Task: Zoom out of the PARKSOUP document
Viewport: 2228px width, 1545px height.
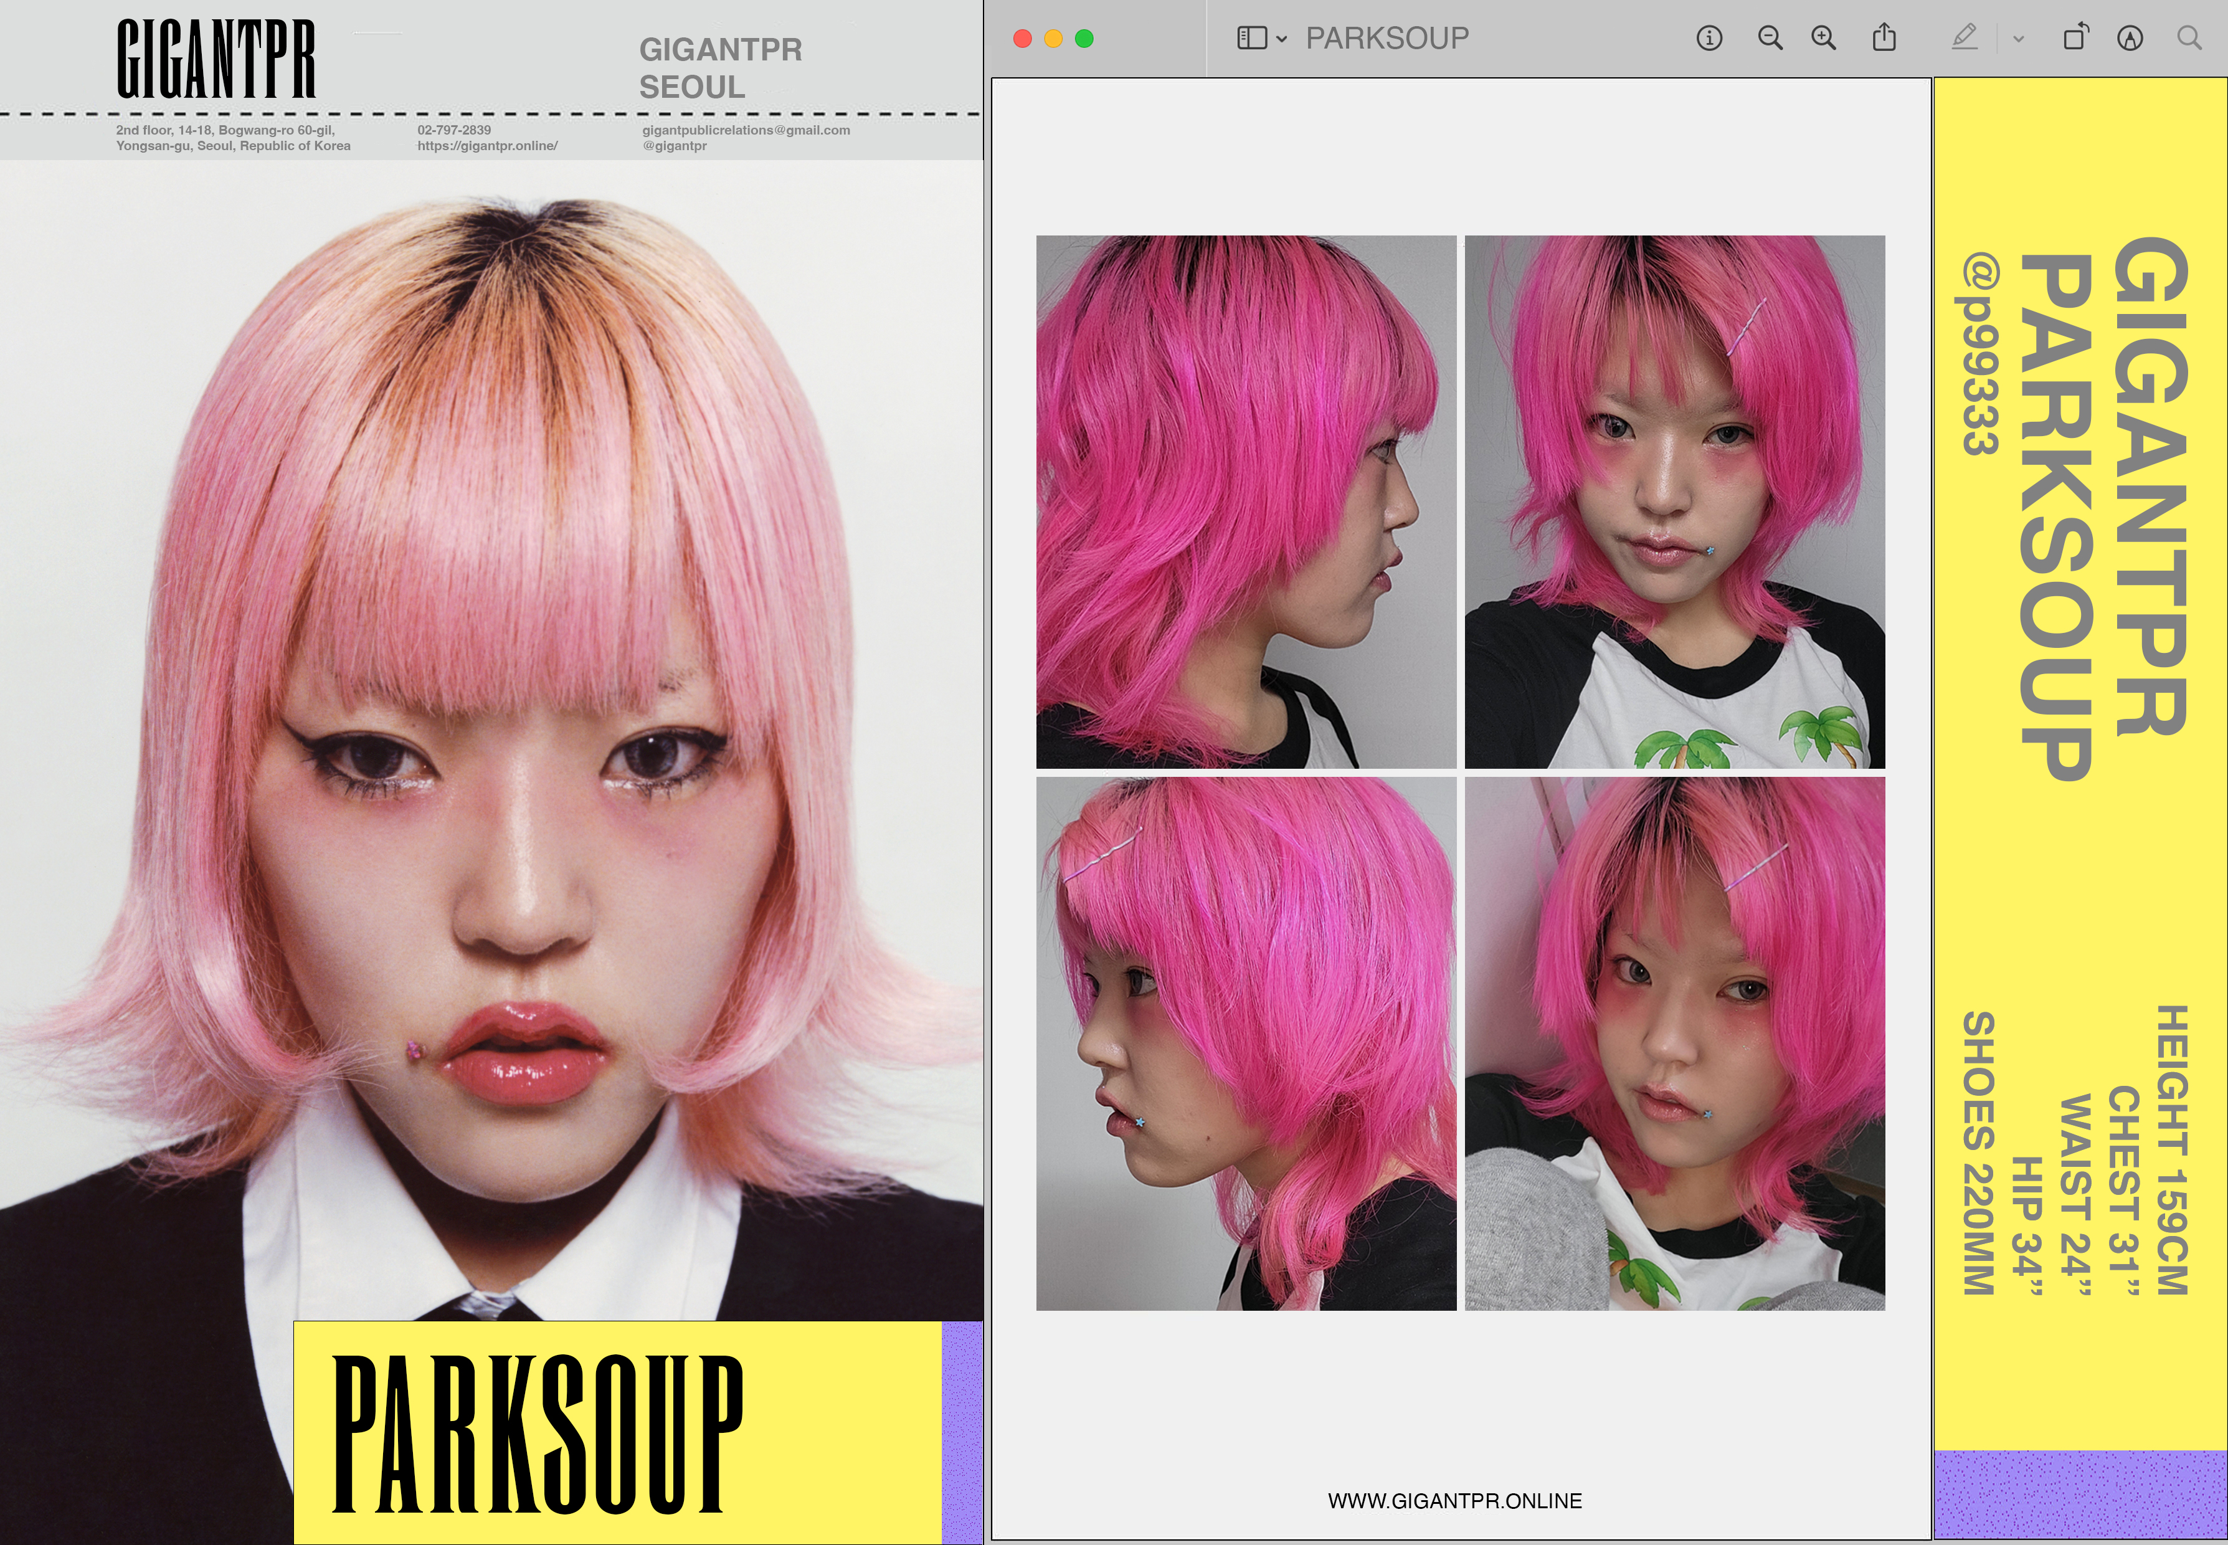Action: [x=1769, y=39]
